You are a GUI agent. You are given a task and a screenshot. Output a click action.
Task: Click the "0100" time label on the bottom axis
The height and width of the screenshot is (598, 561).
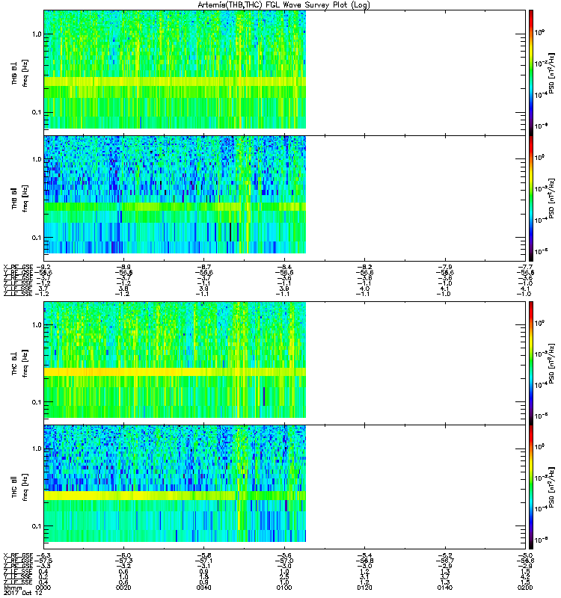click(284, 588)
